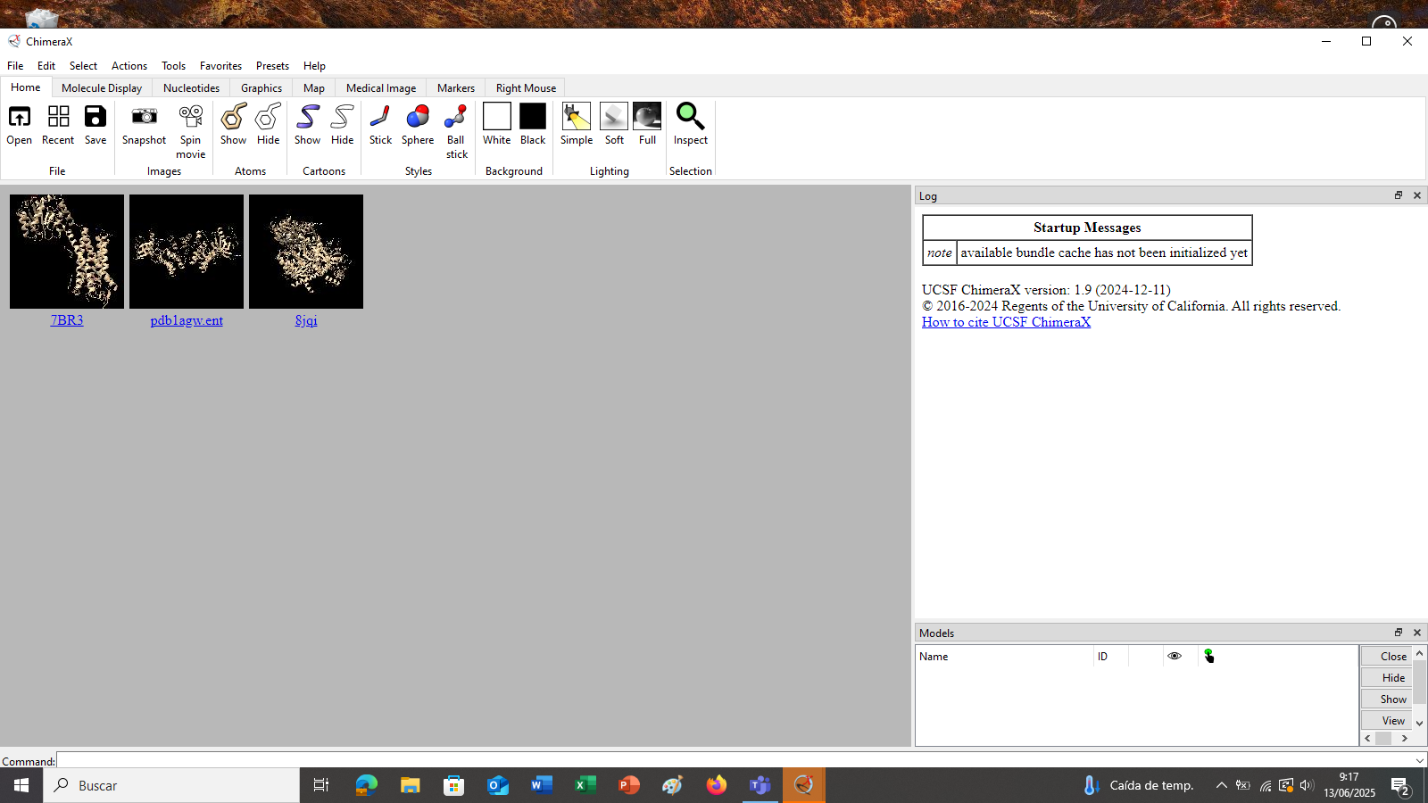Click the Close button in Models panel
The image size is (1428, 803).
tap(1387, 656)
